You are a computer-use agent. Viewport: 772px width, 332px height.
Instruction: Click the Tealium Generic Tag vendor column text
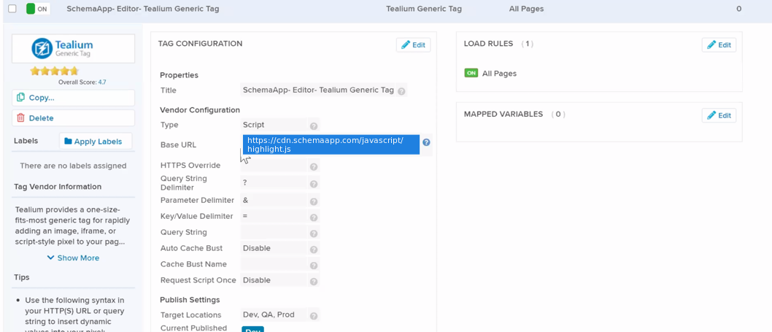pos(424,9)
